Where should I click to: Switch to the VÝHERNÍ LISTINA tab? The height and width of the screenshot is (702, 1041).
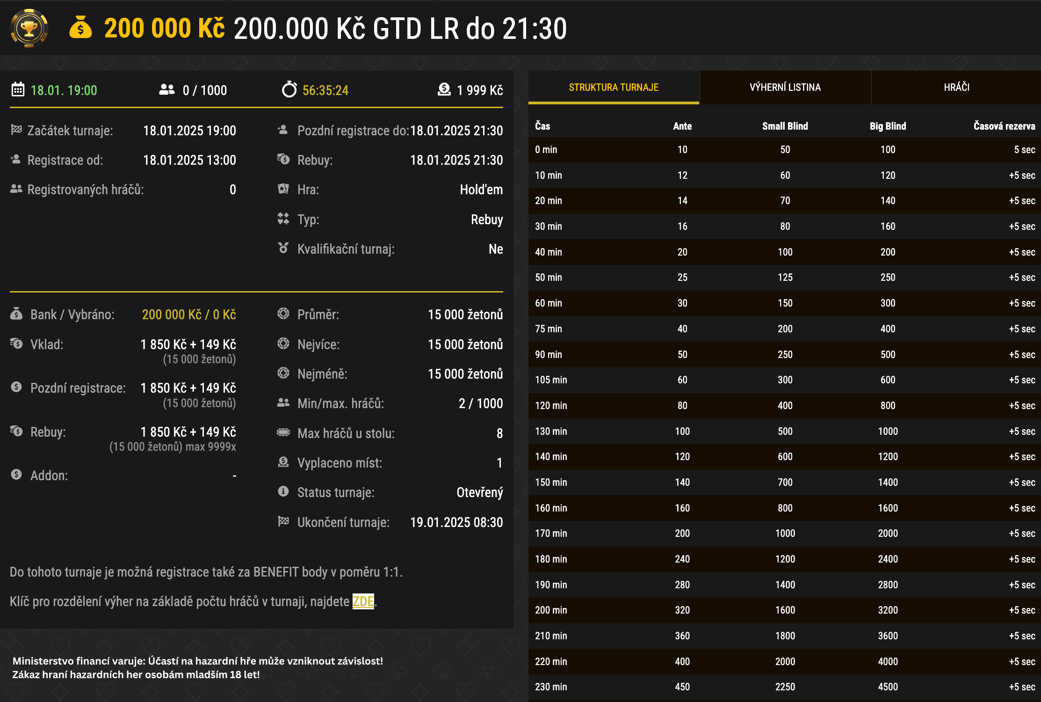[x=785, y=87]
